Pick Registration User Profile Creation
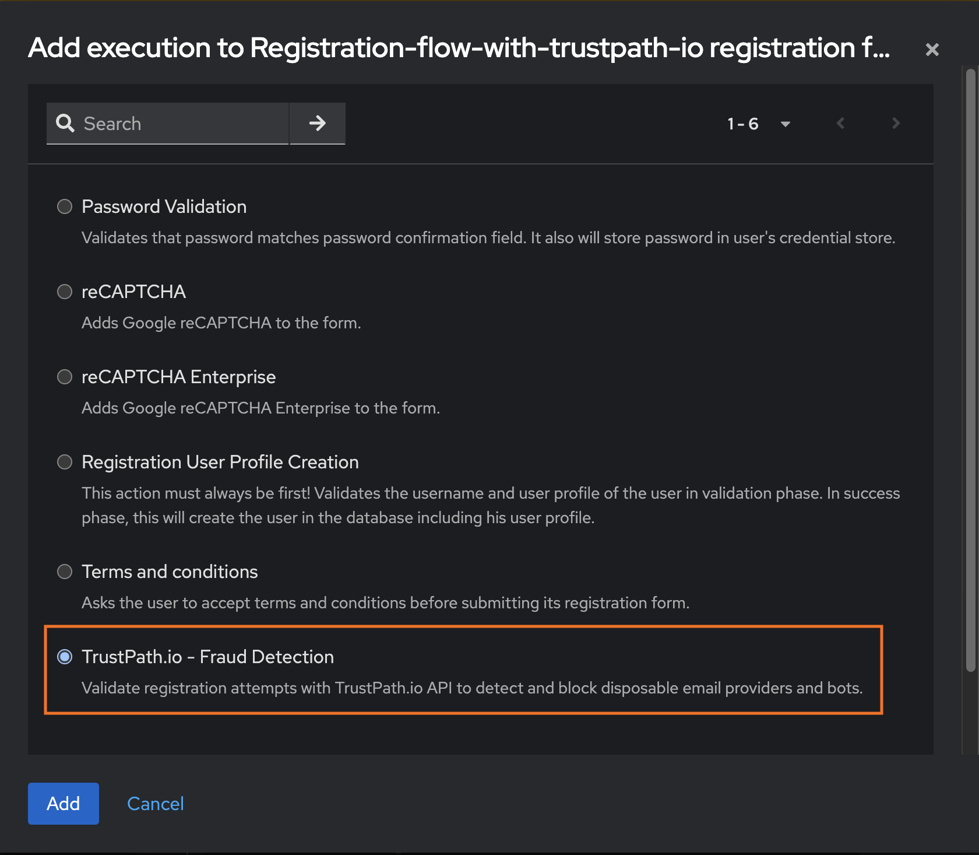Screen dimensions: 979x855 tap(64, 462)
